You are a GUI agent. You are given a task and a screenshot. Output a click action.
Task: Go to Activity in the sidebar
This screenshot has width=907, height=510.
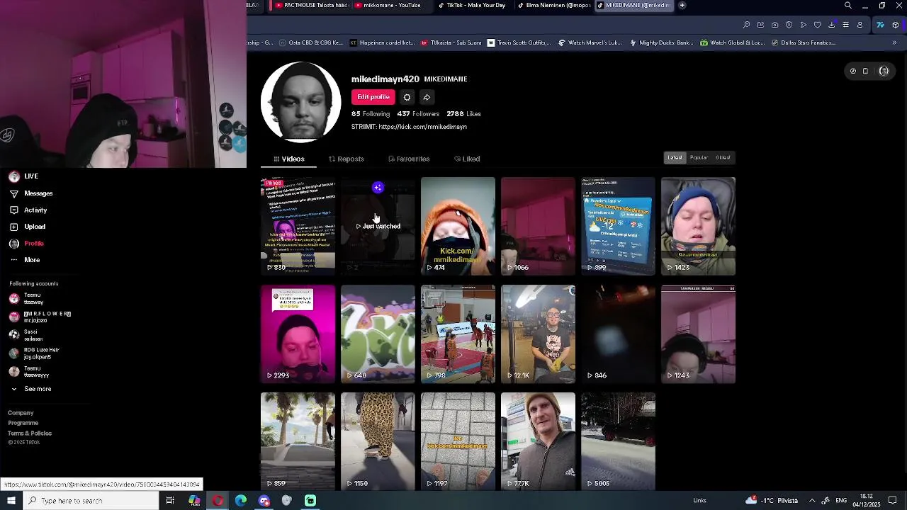tap(28, 210)
